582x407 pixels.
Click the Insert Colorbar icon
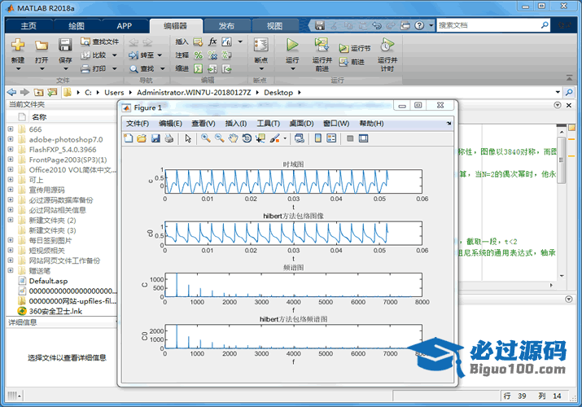pyautogui.click(x=318, y=138)
